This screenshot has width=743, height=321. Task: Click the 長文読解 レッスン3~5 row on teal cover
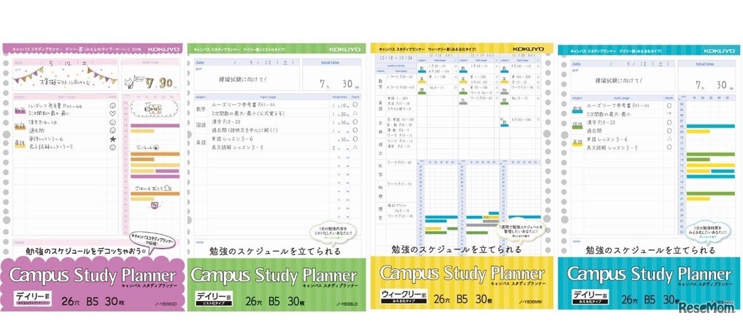click(x=613, y=148)
